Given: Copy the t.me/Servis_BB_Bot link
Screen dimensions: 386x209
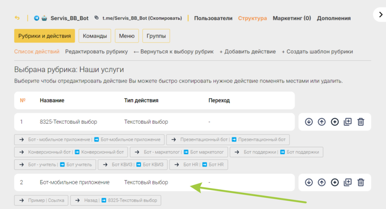Looking at the screenshot, I should click(x=142, y=18).
